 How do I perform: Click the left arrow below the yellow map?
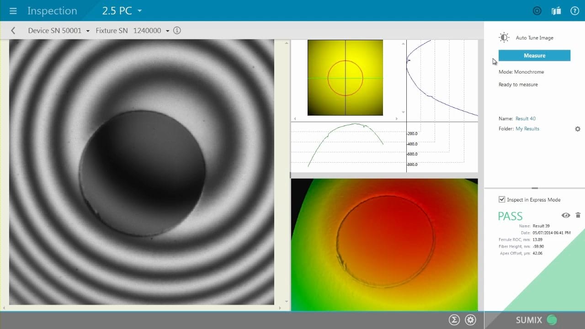[x=295, y=119]
